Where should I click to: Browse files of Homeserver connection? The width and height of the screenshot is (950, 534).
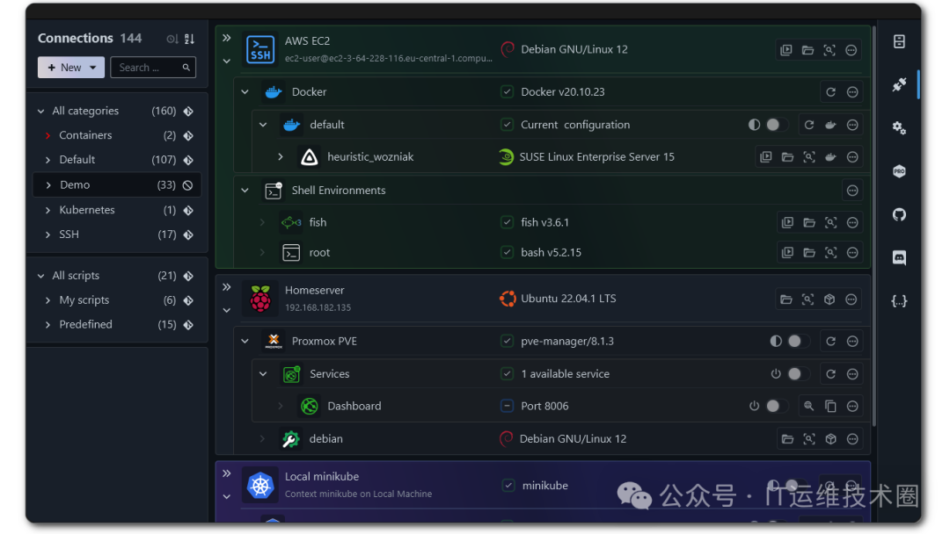tap(786, 299)
